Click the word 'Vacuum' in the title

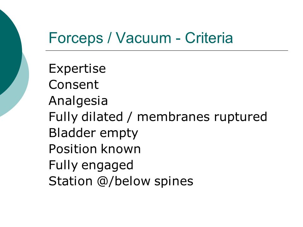tap(144, 38)
